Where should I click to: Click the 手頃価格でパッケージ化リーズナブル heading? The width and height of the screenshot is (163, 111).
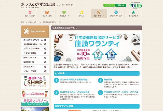pyautogui.click(x=121, y=92)
